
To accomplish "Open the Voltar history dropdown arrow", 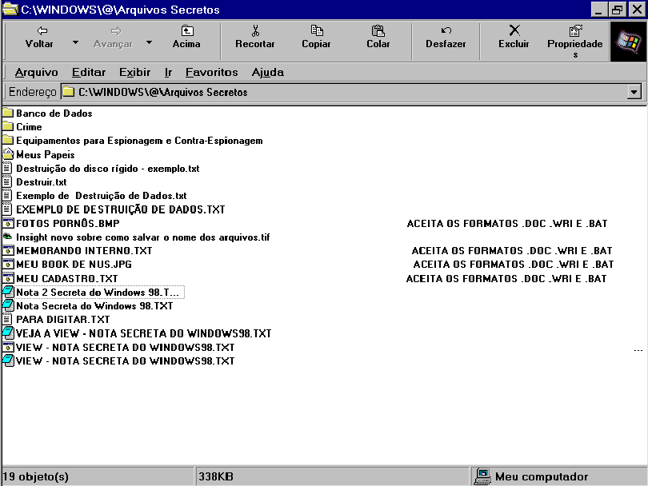I will click(75, 42).
